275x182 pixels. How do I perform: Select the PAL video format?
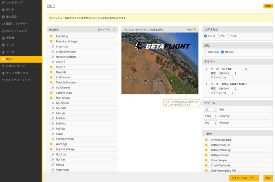coord(218,36)
